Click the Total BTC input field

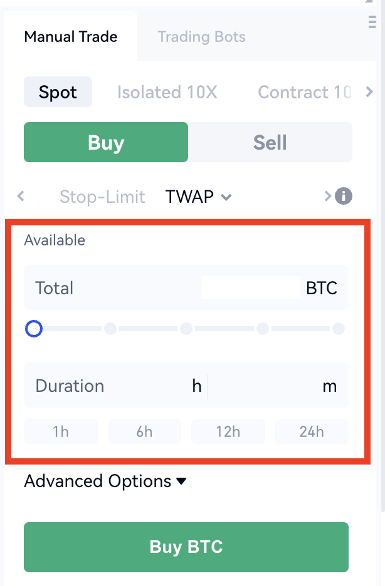pos(250,288)
